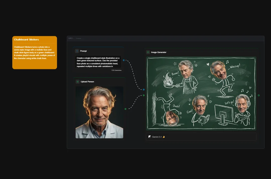271x179 pixels.
Task: Select the uploaded elderly man photo
Action: pos(99,112)
